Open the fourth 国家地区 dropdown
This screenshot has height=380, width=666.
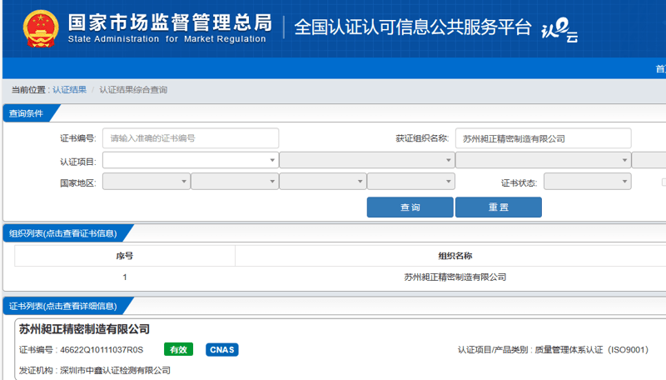[x=410, y=182]
